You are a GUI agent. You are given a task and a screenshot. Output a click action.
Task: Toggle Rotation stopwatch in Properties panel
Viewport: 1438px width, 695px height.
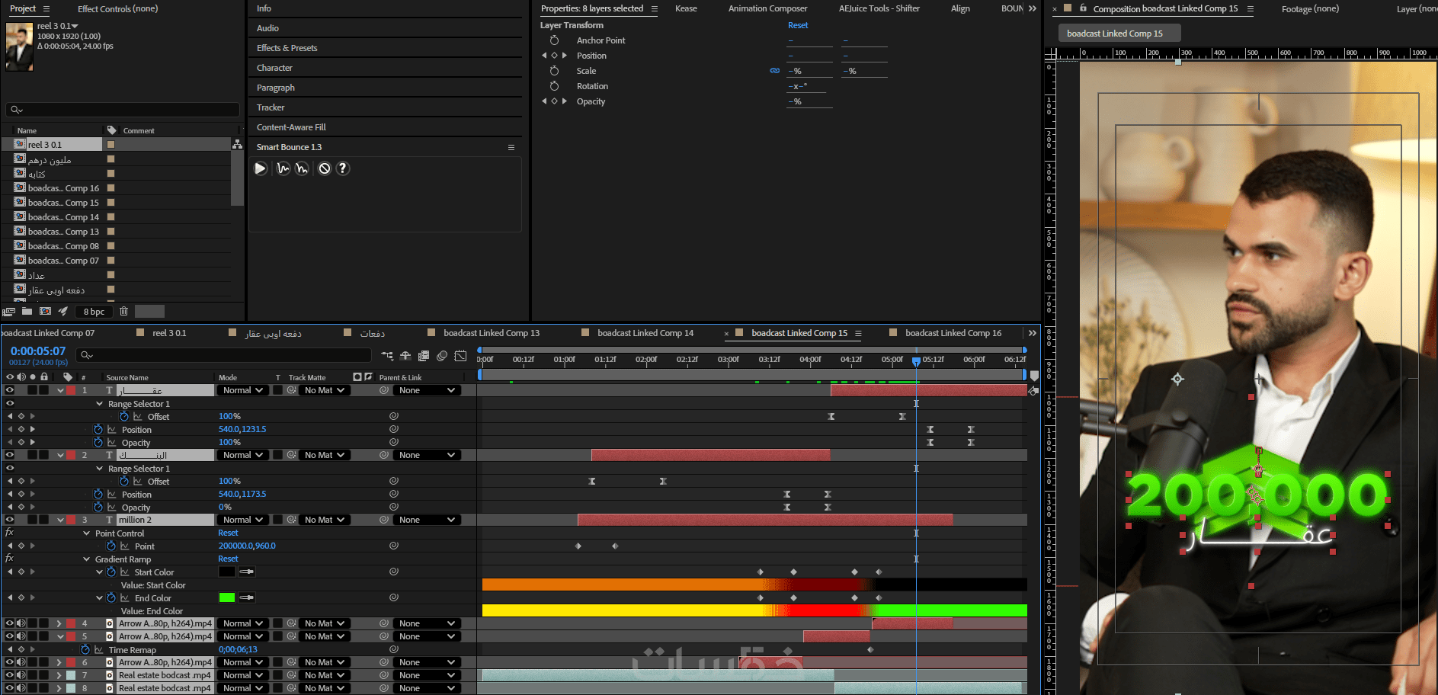click(x=554, y=86)
